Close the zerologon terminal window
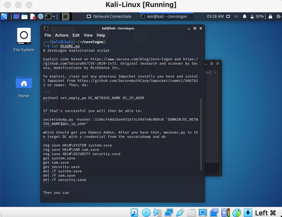This screenshot has width=282, height=217. (201, 28)
